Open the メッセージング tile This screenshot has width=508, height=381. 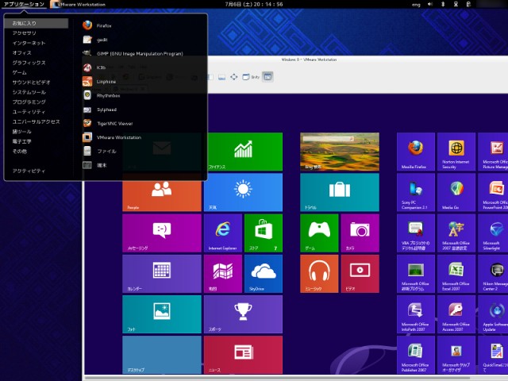click(162, 233)
